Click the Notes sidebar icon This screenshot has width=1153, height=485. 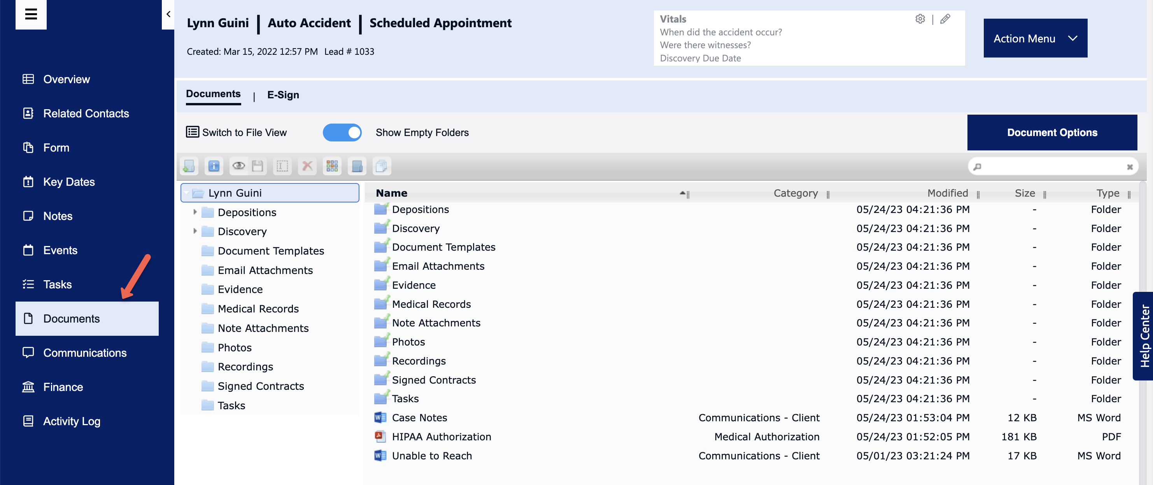[28, 216]
